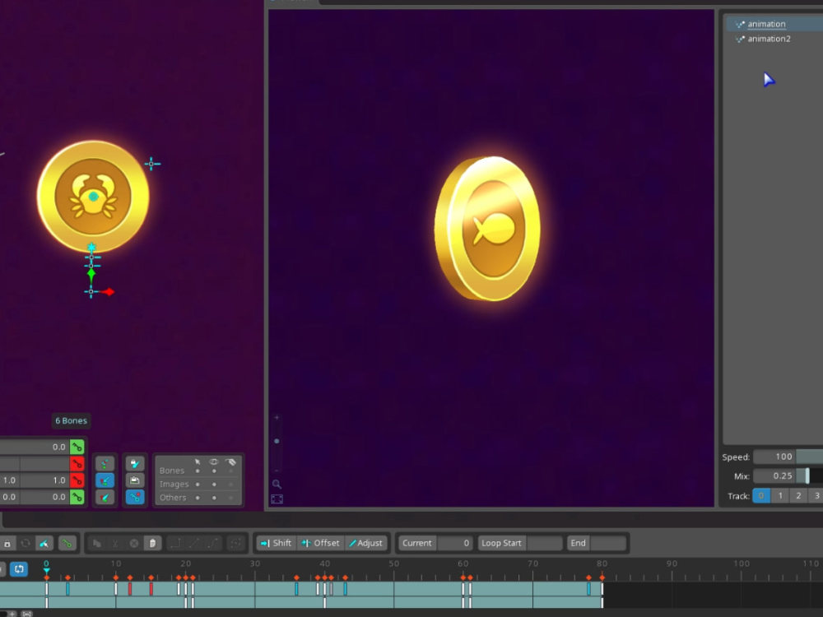Click fit-timeline icon at timeline bottom
The width and height of the screenshot is (823, 617).
27,614
